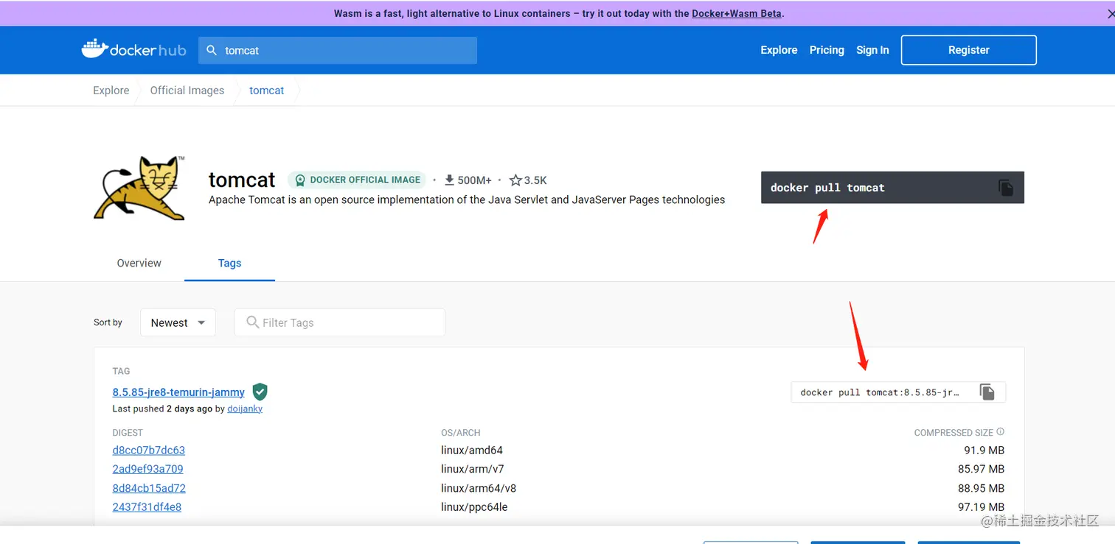Click the star icon next to 3.5K
This screenshot has width=1115, height=544.
pos(515,180)
